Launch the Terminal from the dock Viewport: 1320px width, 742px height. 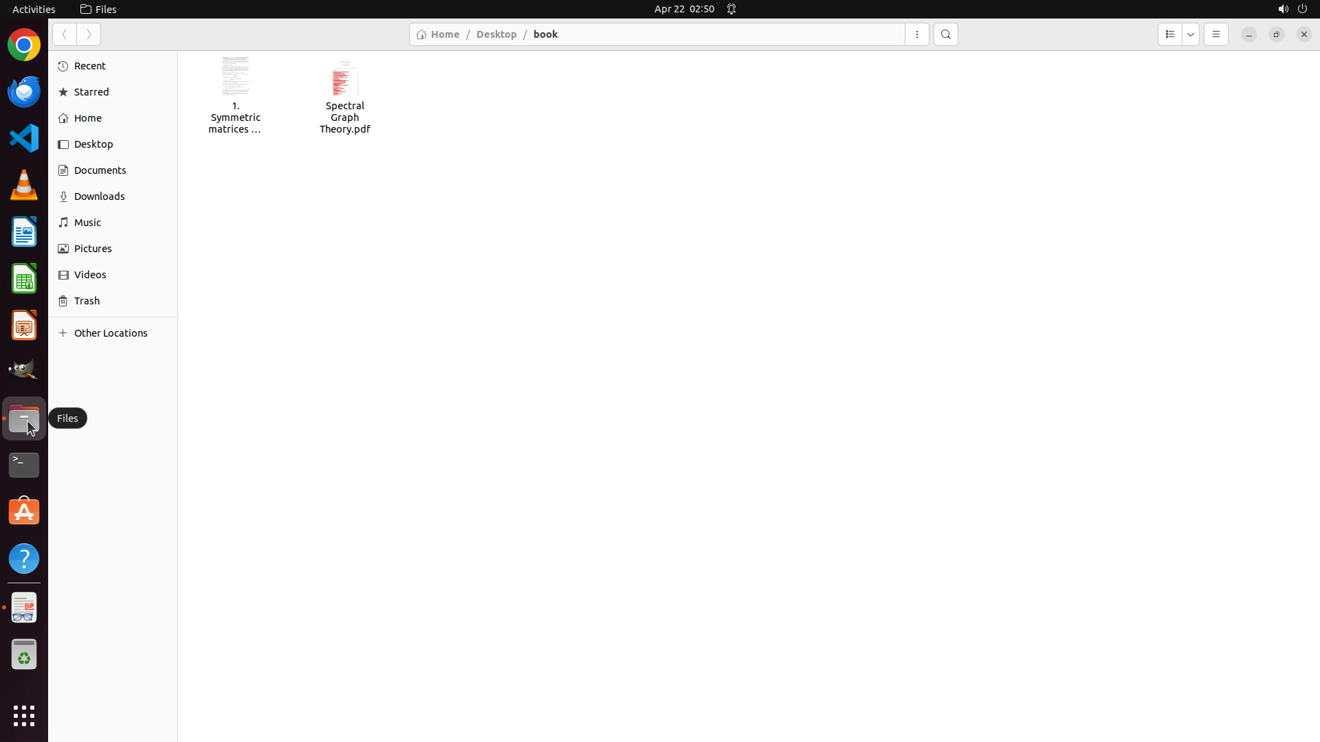point(24,465)
